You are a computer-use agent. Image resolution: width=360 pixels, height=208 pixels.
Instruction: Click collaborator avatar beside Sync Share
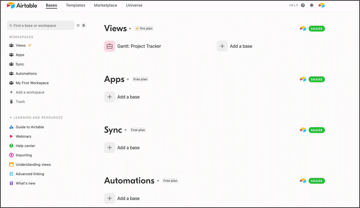(x=303, y=130)
